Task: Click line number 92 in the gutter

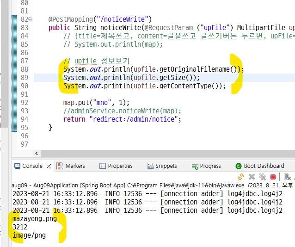Action: (x=25, y=103)
